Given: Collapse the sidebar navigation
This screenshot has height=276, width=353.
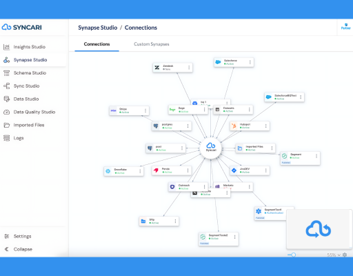Looking at the screenshot, I should coord(19,249).
